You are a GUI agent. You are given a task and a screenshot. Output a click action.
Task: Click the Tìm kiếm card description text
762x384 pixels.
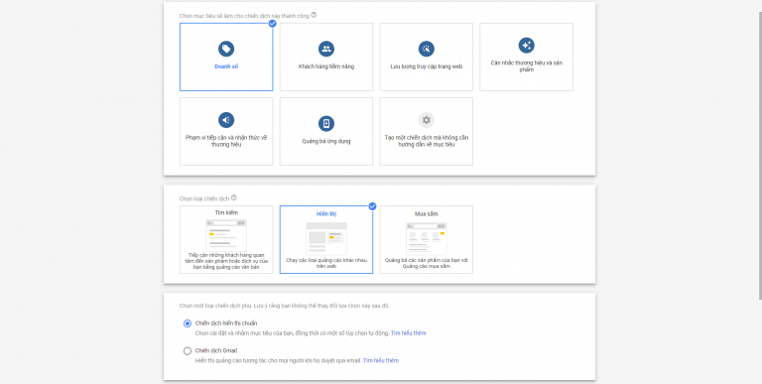click(226, 261)
